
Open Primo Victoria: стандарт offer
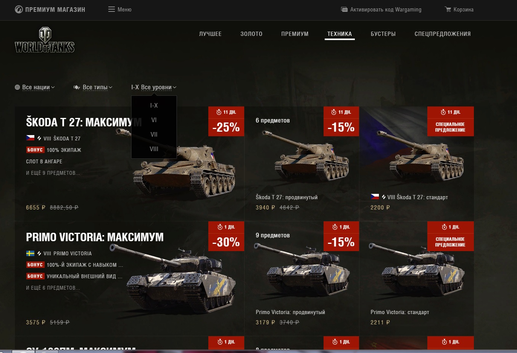pyautogui.click(x=417, y=279)
